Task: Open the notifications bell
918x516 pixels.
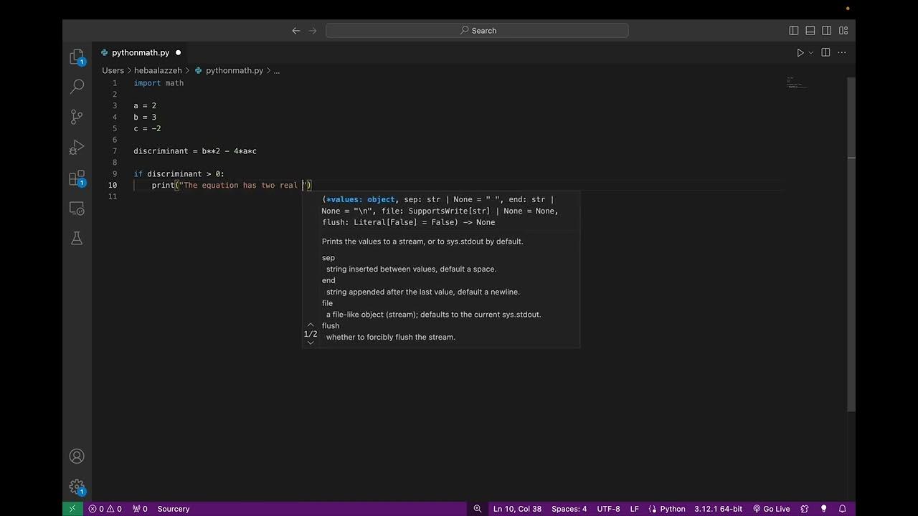Action: 843,509
